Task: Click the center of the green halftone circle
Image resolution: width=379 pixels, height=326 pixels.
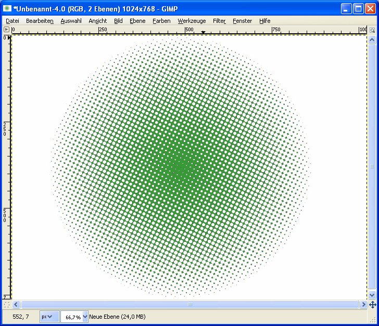Action: coord(181,166)
